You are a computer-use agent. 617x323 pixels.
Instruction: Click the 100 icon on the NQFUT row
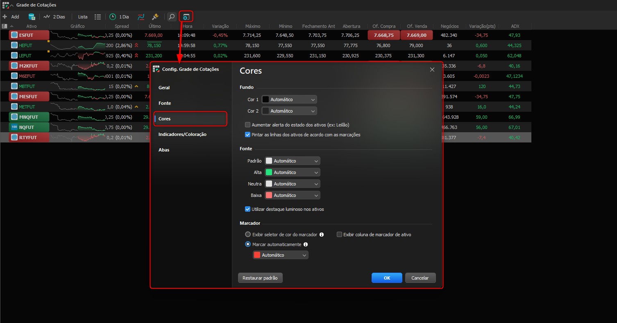coord(14,127)
